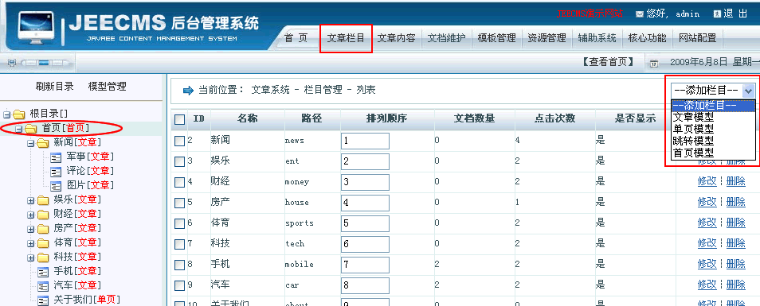Choose 跳转模型 from the dropdown list

[x=693, y=141]
